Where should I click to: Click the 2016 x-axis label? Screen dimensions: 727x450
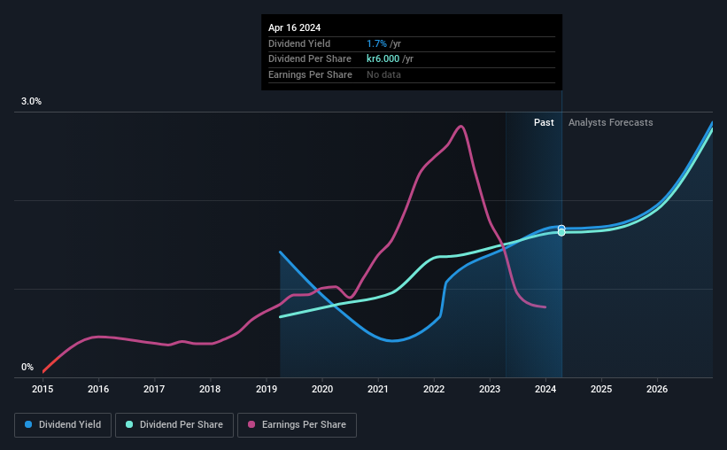pyautogui.click(x=98, y=389)
